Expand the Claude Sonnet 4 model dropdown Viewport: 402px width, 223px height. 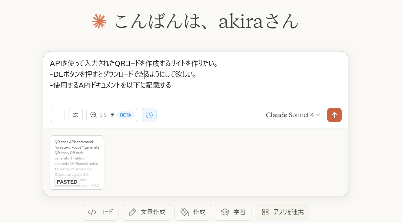[293, 115]
